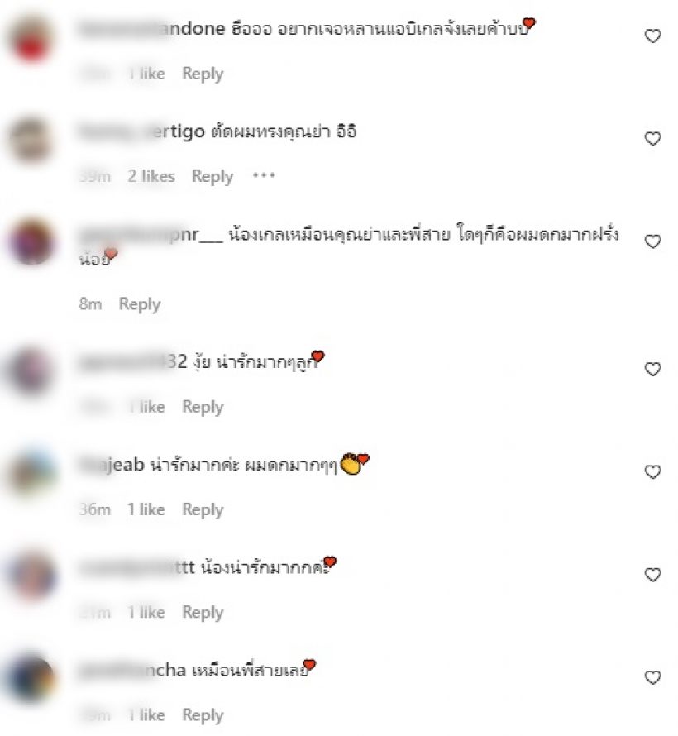The height and width of the screenshot is (736, 678).
Task: Reply to the comment from user '32'
Action: pos(203,408)
